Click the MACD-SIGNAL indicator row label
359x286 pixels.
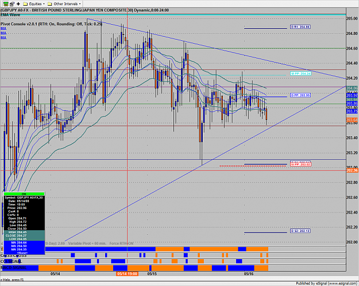click(14, 268)
